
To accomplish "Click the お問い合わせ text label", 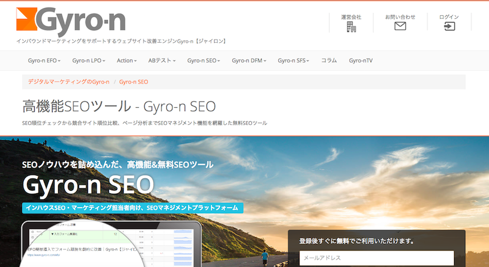I will [400, 17].
